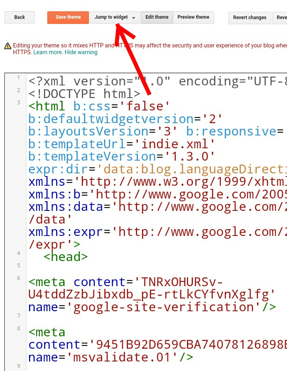This screenshot has width=287, height=371.
Task: Click line number 4 in gutter
Action: pyautogui.click(x=18, y=253)
